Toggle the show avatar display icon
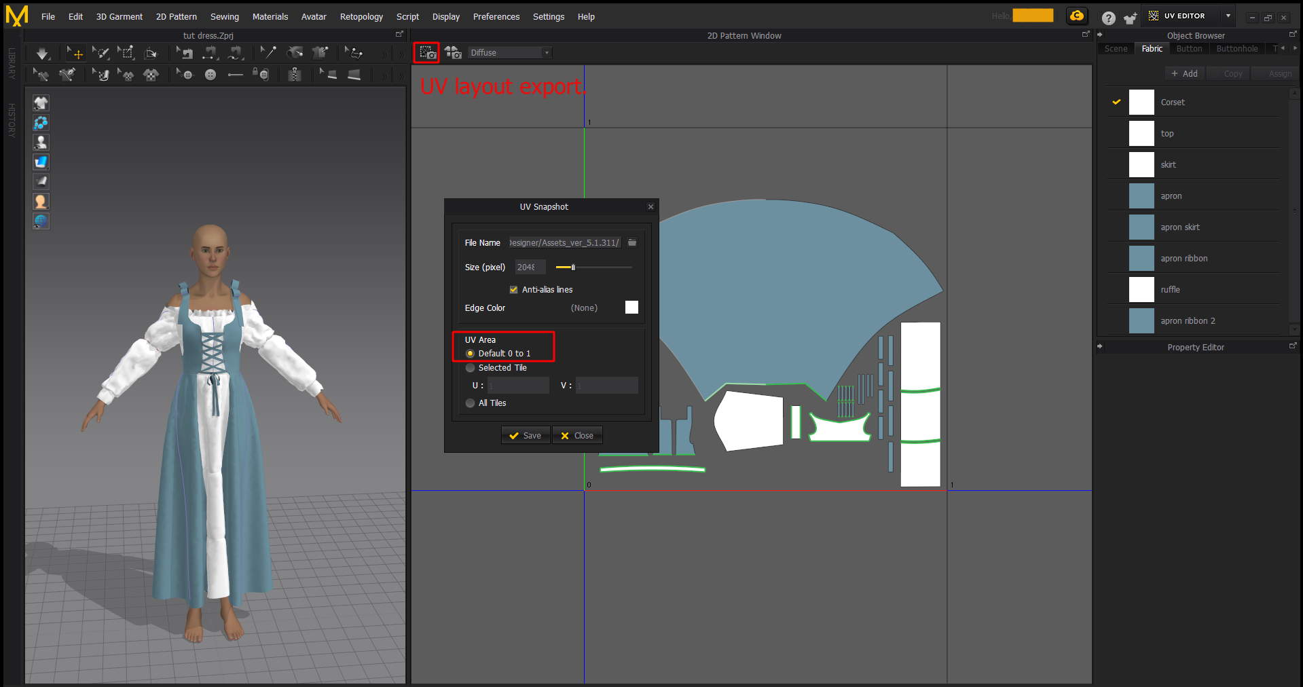 pyautogui.click(x=41, y=142)
